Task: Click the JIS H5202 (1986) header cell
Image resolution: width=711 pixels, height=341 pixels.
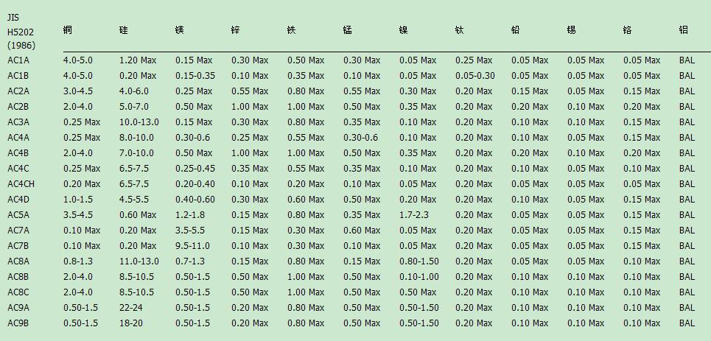Action: click(x=21, y=32)
